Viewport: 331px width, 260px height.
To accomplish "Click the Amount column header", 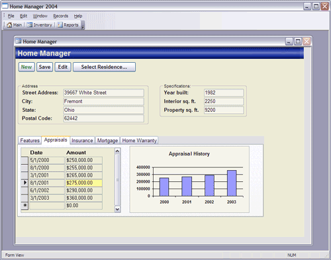I will click(x=76, y=153).
